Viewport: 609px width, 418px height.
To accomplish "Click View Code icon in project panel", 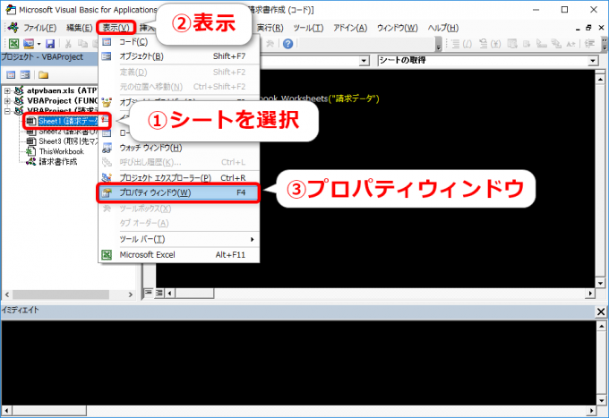I will (11, 74).
